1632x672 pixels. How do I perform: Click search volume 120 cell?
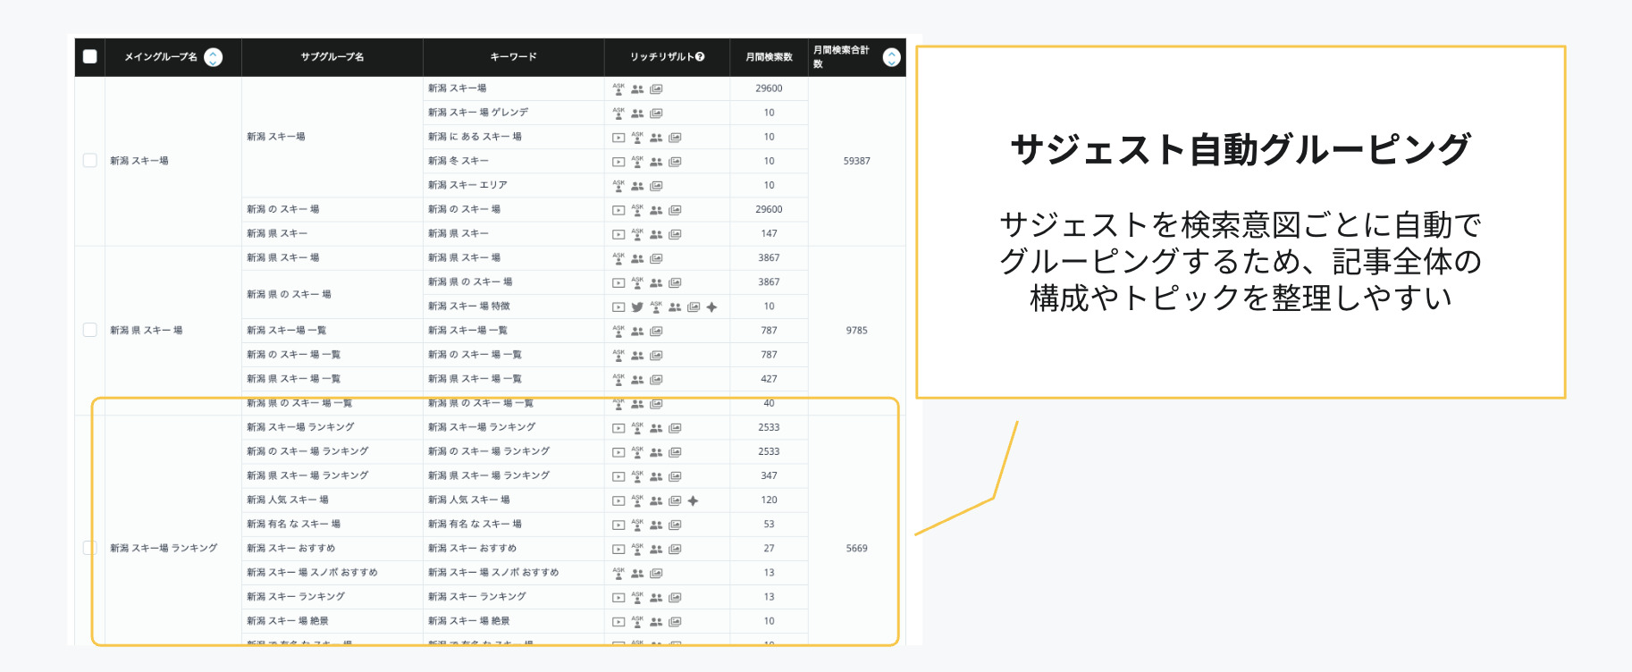point(769,500)
